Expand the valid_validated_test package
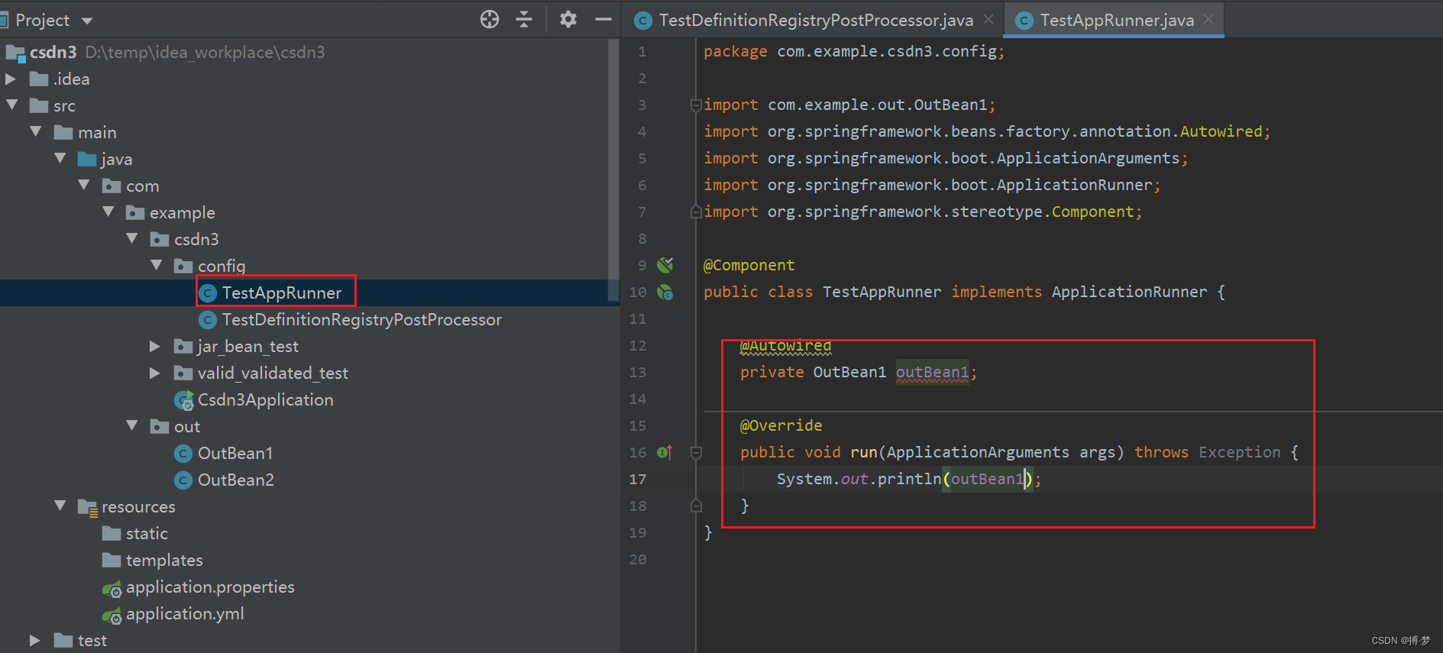This screenshot has width=1443, height=653. (155, 373)
